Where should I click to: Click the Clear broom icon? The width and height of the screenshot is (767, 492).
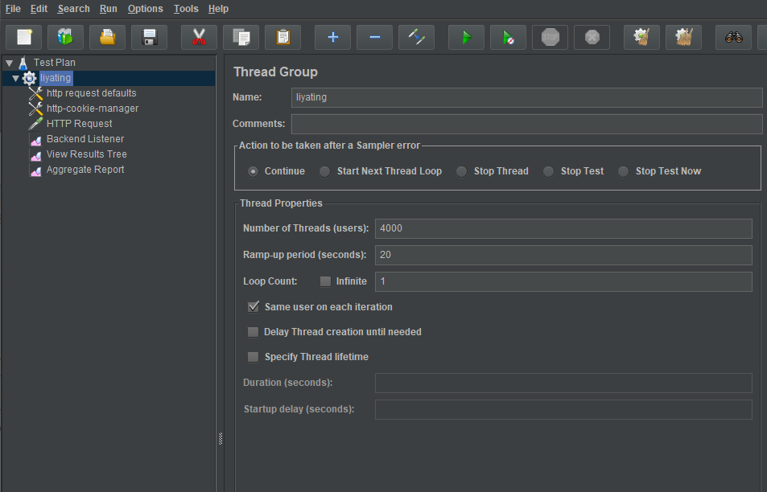641,37
